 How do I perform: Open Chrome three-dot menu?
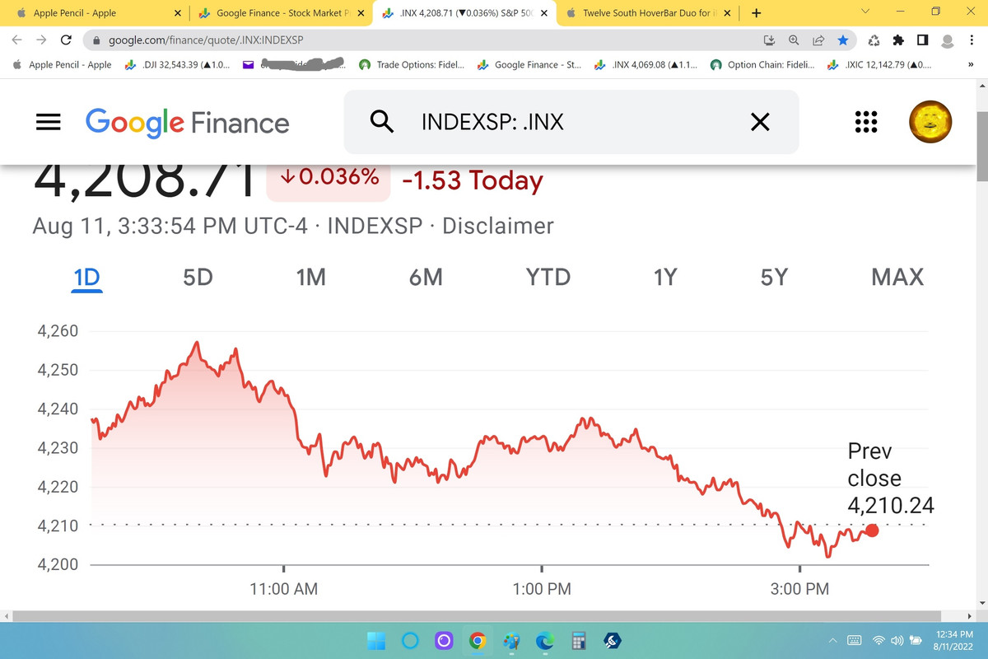(971, 40)
